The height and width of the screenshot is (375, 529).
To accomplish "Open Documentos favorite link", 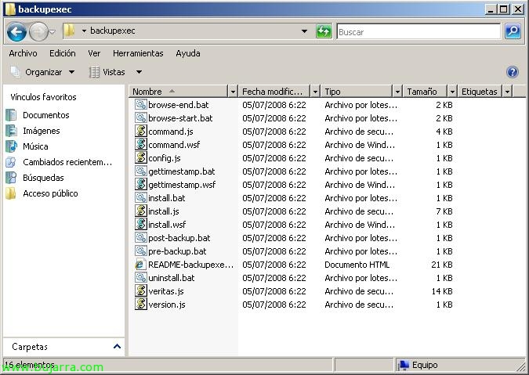I will [46, 115].
